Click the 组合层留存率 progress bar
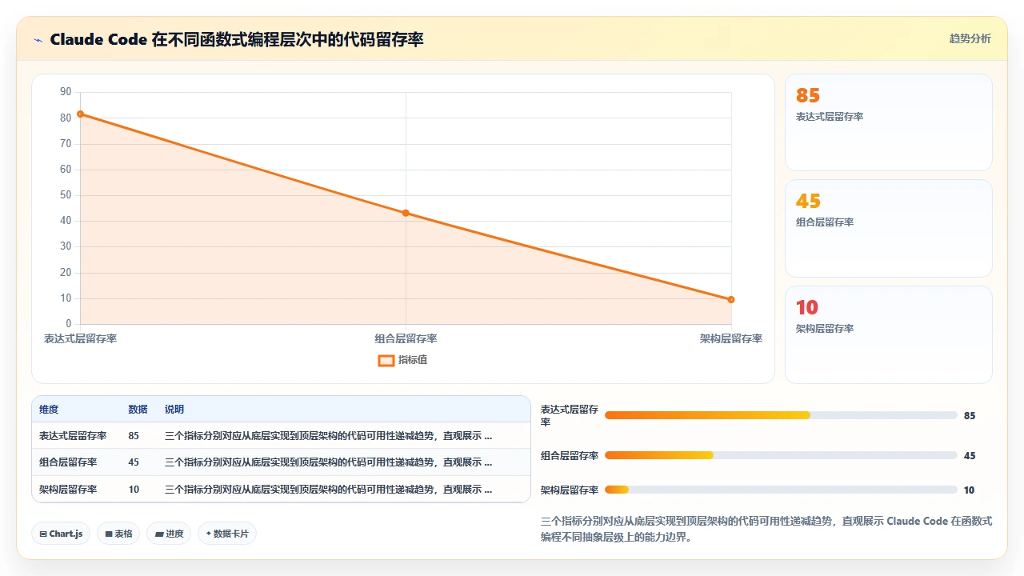Viewport: 1024px width, 576px height. (781, 455)
